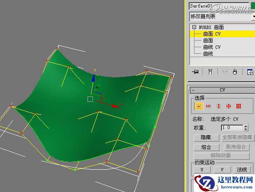Click the 取消熔合 button
Screen dimensions: 255x192
pyautogui.click(x=236, y=147)
